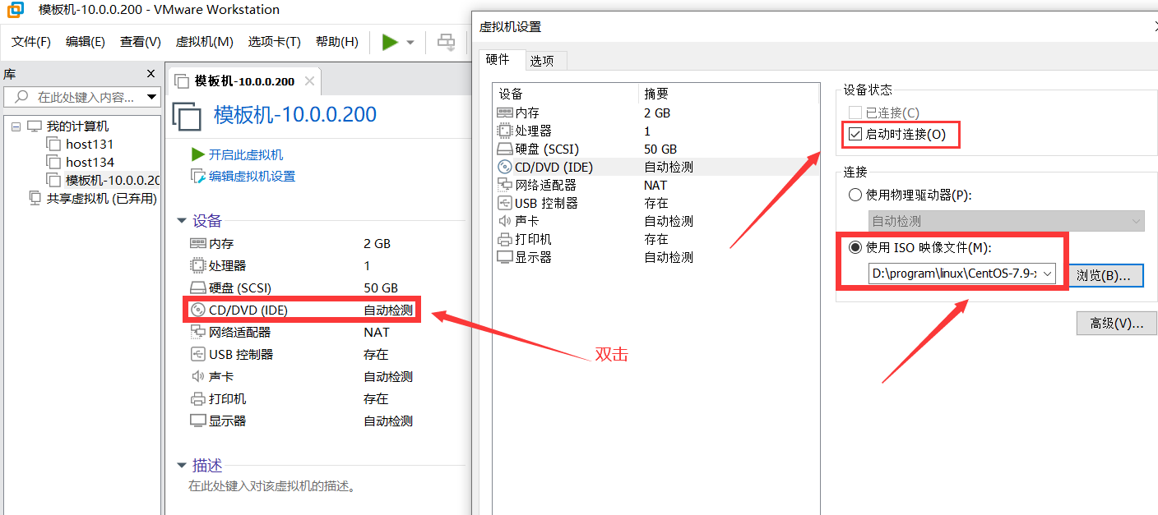The width and height of the screenshot is (1158, 515).
Task: Click 显示器 monitor icon in main window
Action: tap(197, 421)
